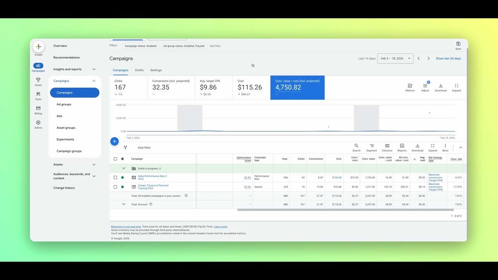Expand Insights and reports section
This screenshot has width=498, height=280.
pos(94,69)
